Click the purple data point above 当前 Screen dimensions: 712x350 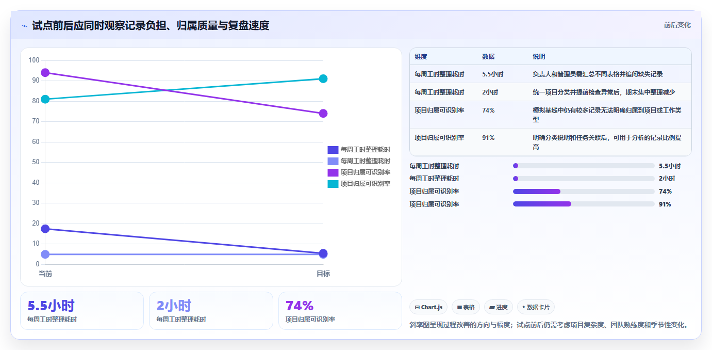coord(45,73)
